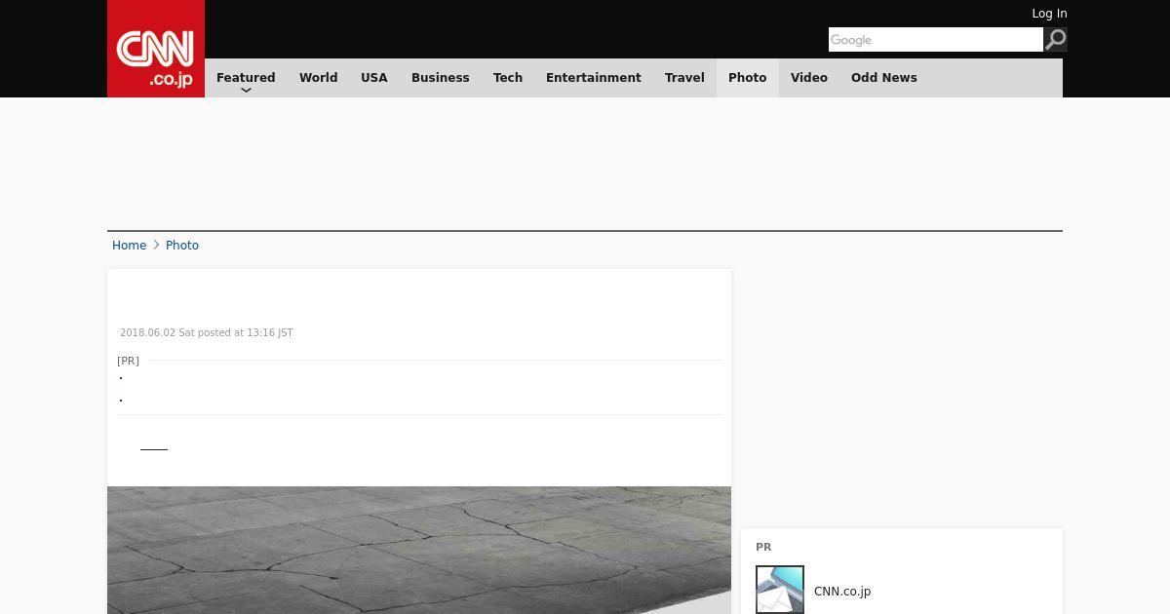The height and width of the screenshot is (614, 1170).
Task: Open the Travel section
Action: click(x=684, y=78)
